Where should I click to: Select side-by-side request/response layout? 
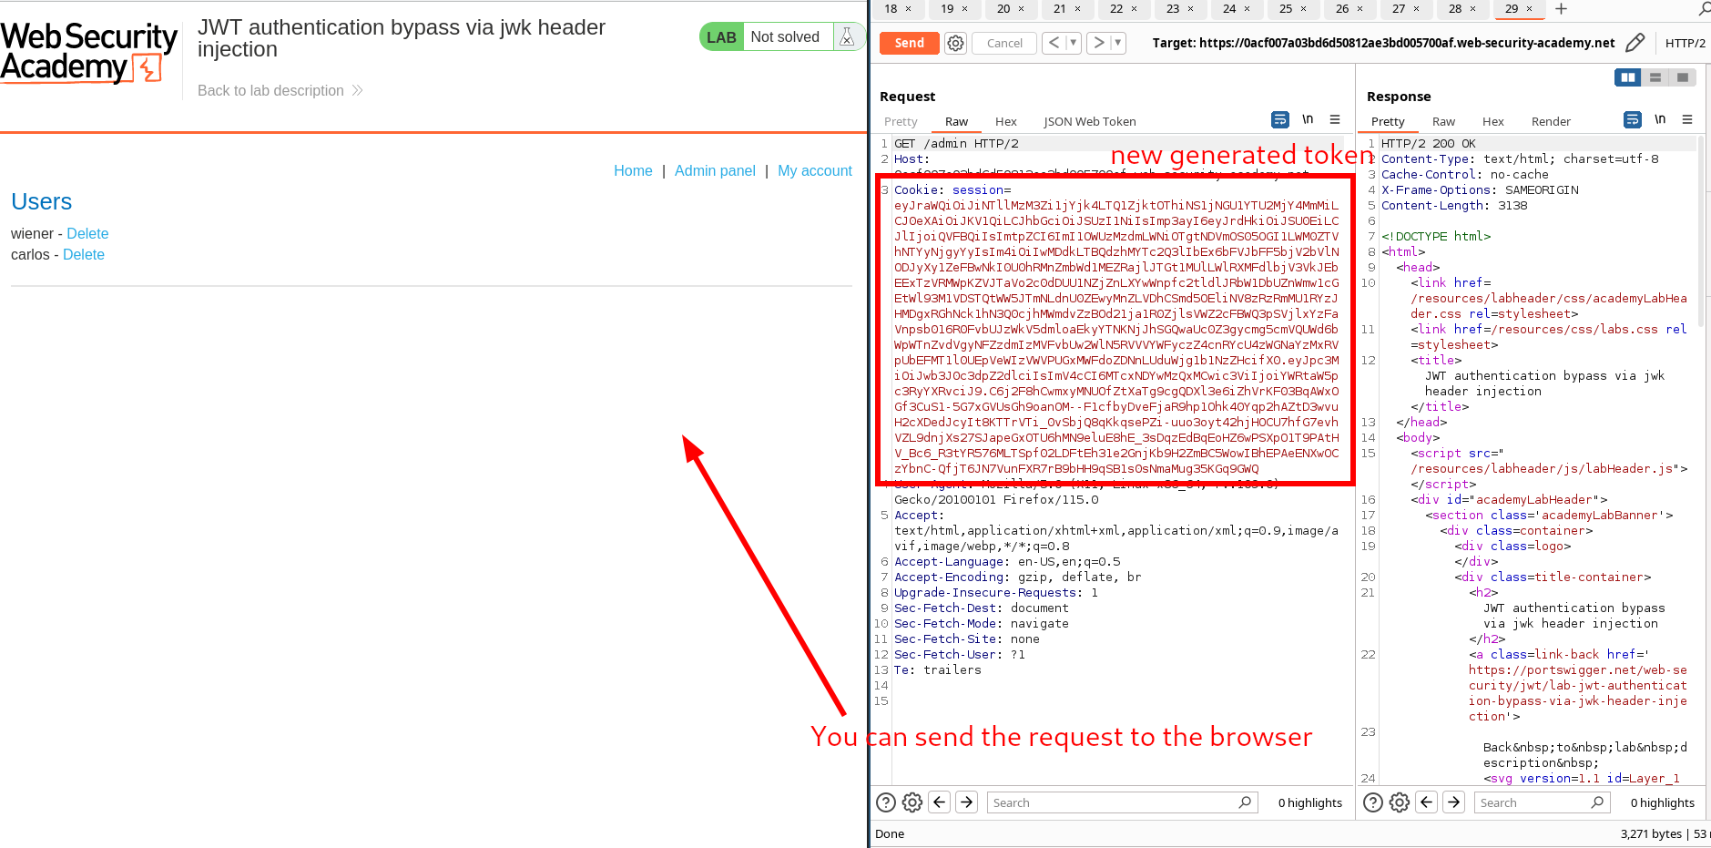(x=1628, y=77)
